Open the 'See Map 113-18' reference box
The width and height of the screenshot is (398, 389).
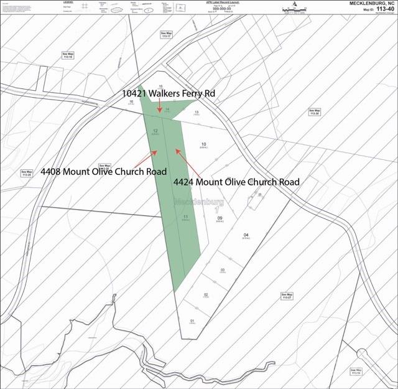click(x=68, y=55)
